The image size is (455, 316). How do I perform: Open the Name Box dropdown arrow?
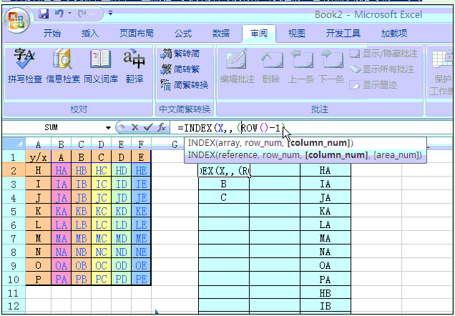click(x=108, y=127)
